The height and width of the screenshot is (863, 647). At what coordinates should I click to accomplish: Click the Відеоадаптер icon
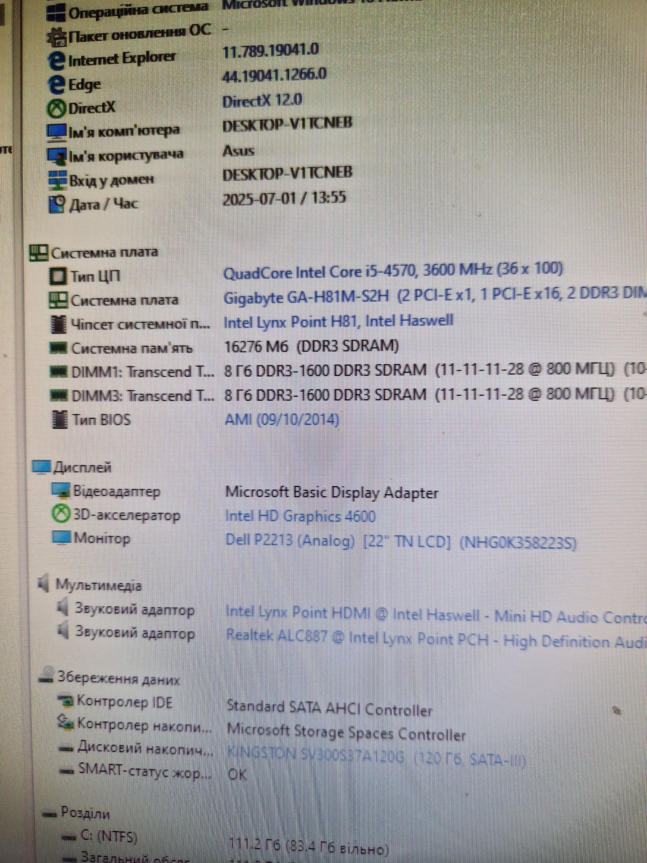60,491
